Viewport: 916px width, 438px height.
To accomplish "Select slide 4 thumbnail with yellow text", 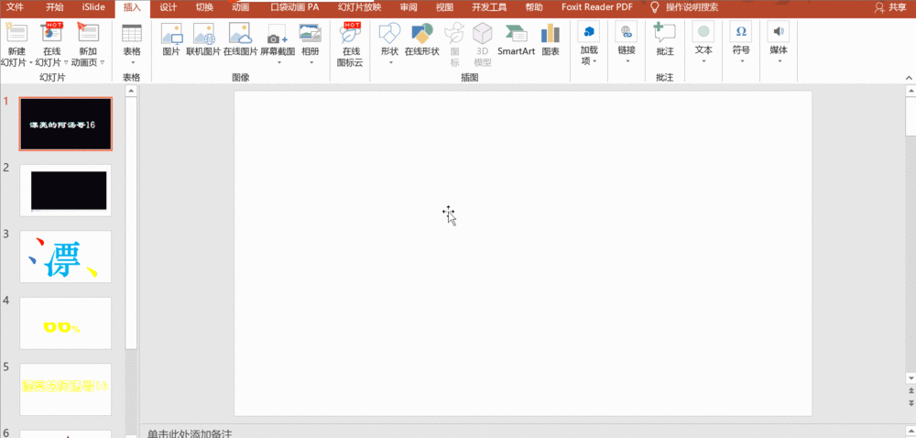I will (x=65, y=323).
